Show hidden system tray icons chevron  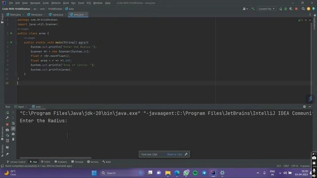point(258,173)
